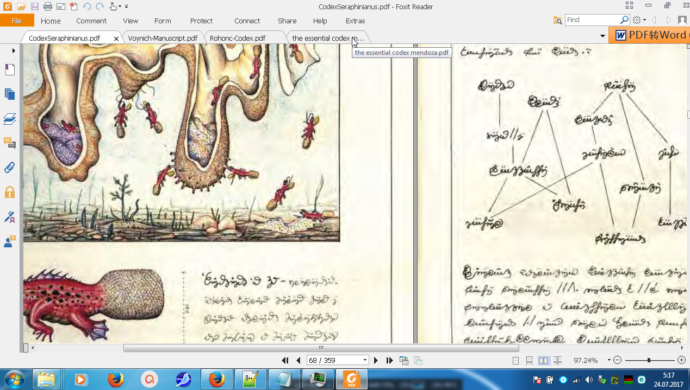Image resolution: width=690 pixels, height=390 pixels.
Task: Click the PDF to Word banner button
Action: 649,35
